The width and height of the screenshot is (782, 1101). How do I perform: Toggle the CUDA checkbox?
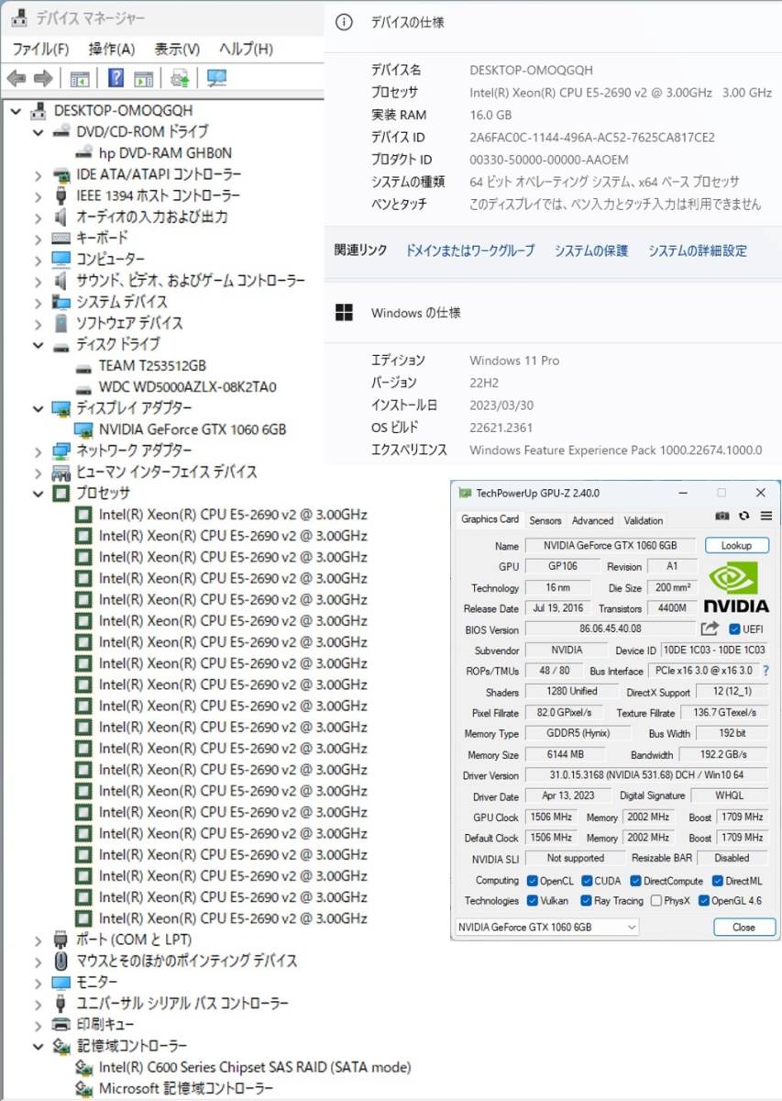(587, 881)
